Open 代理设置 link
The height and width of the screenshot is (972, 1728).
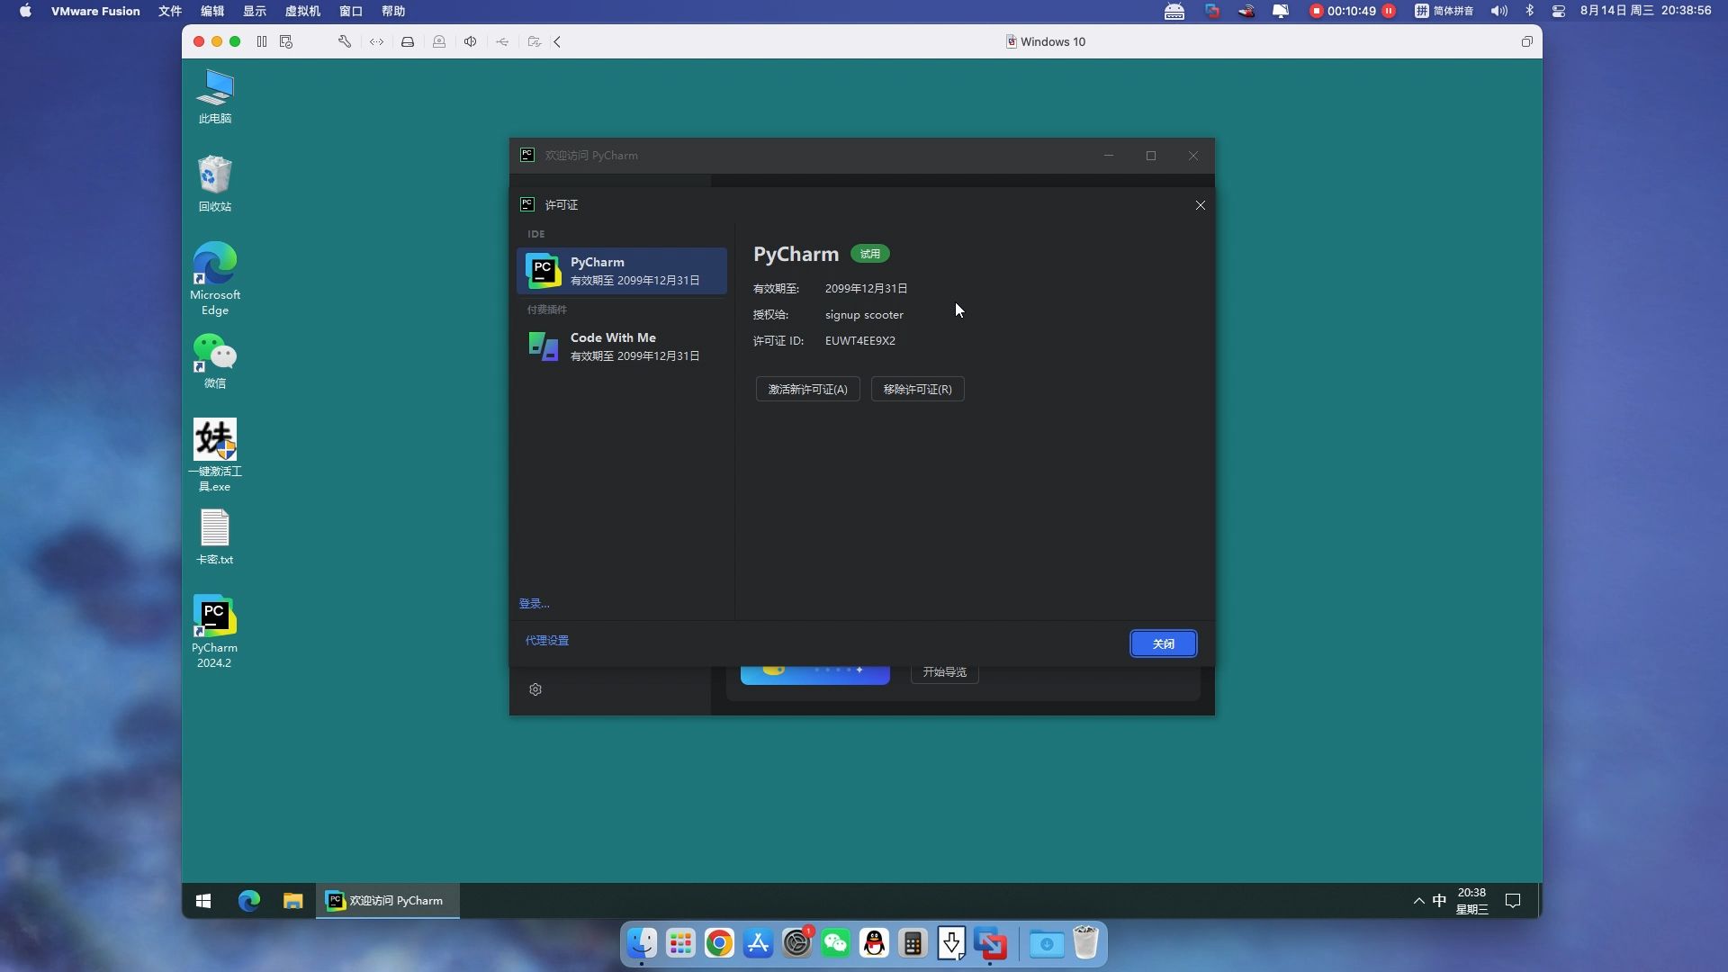546,640
